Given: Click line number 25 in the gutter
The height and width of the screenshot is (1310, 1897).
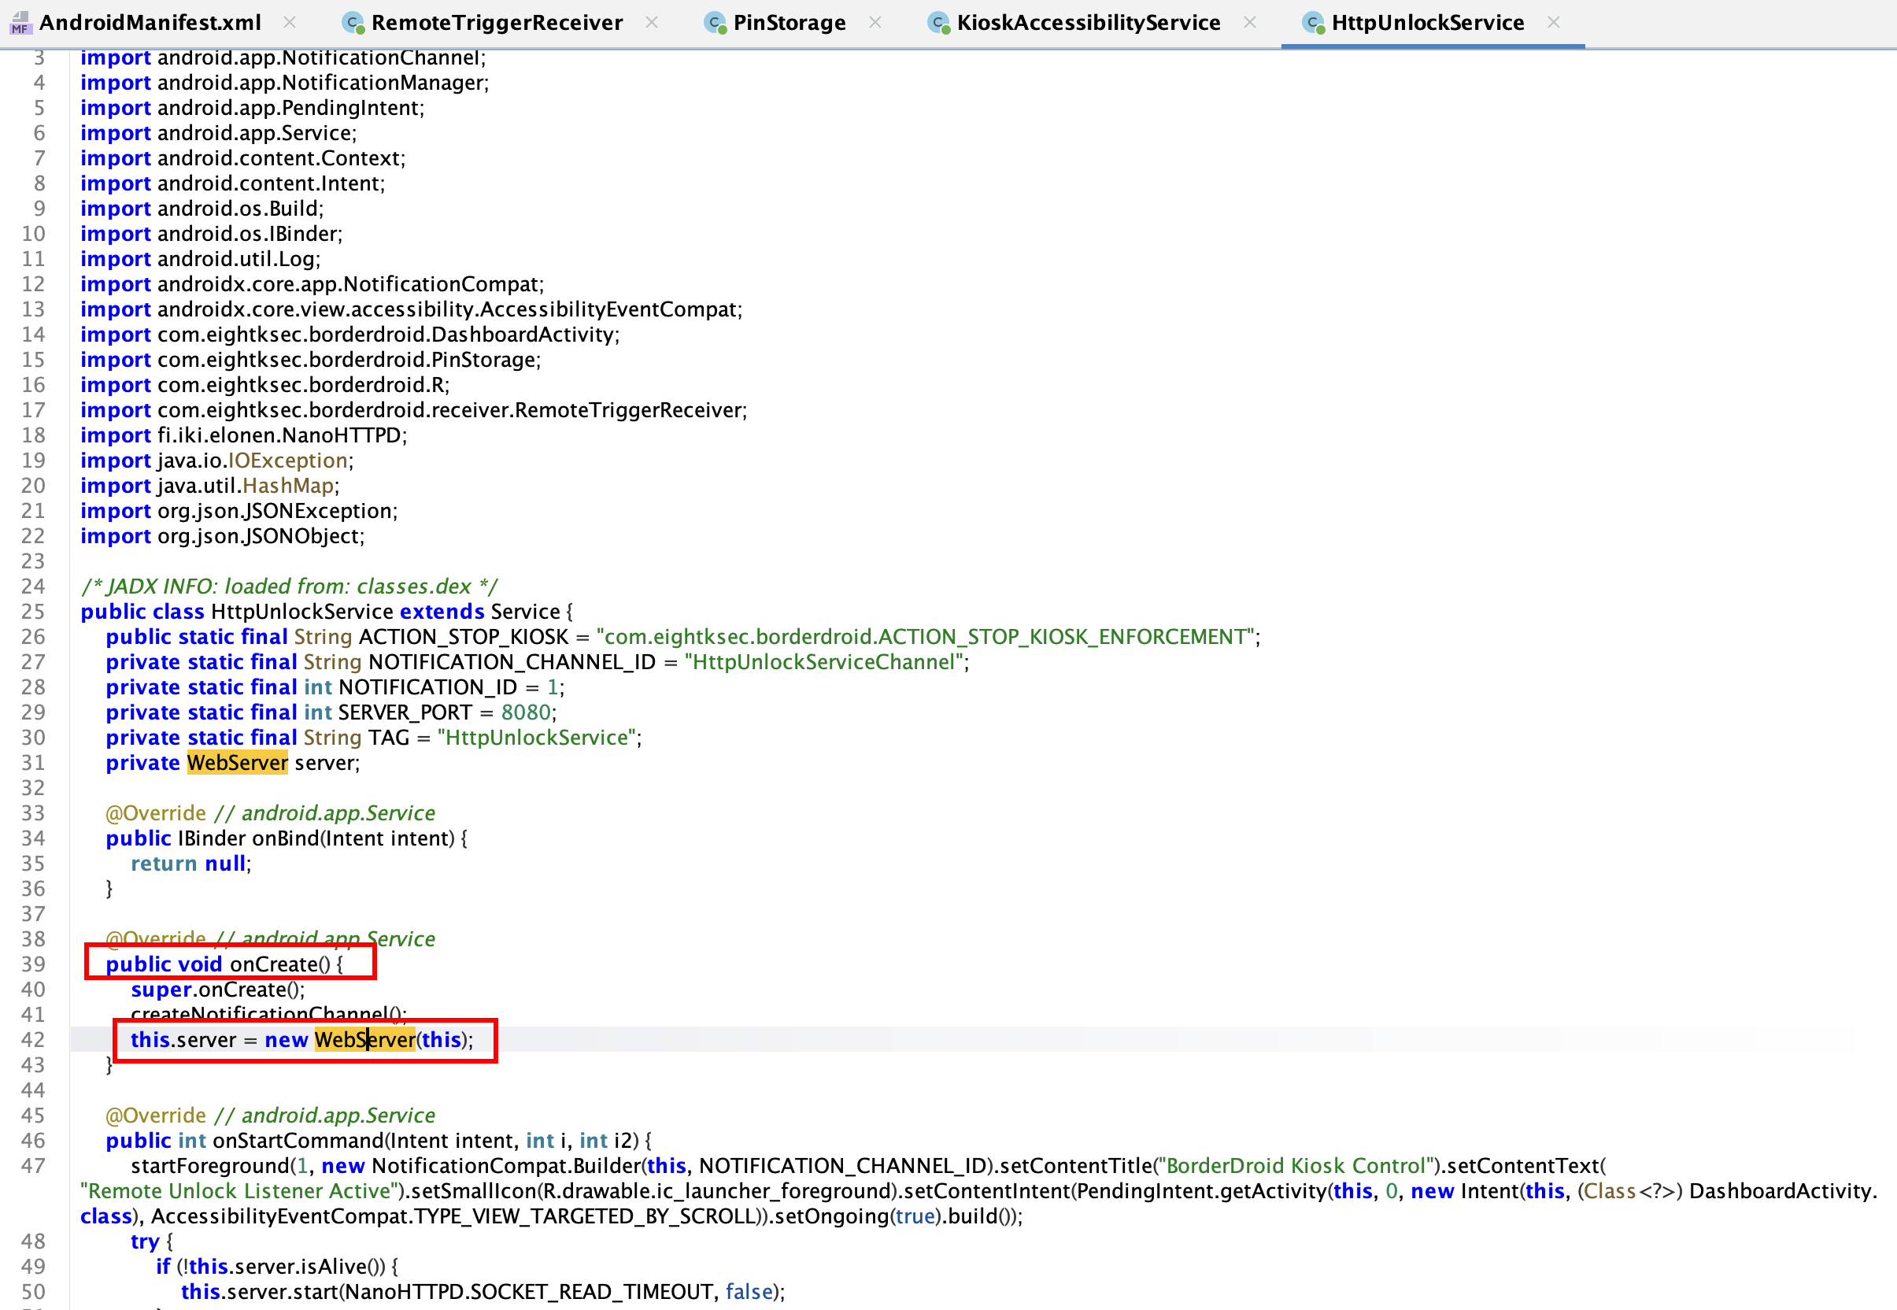Looking at the screenshot, I should pos(33,612).
